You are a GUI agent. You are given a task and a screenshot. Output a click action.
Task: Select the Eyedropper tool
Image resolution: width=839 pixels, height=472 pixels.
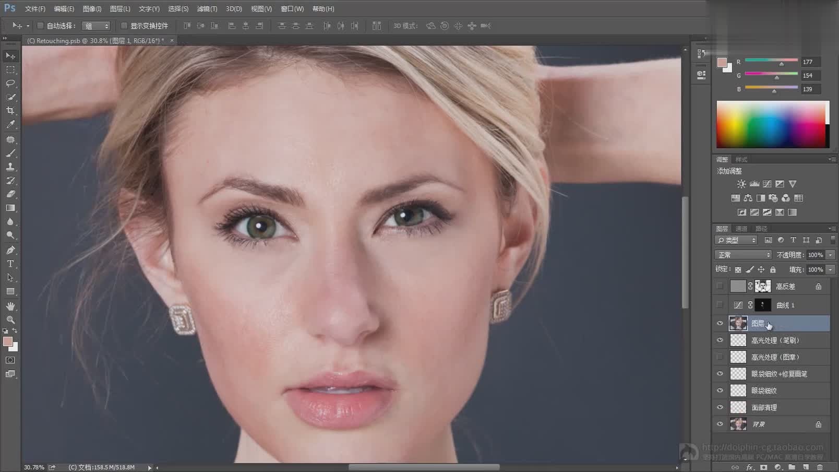coord(10,124)
